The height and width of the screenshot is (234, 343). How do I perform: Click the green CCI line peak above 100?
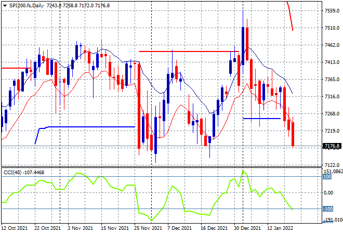(243, 171)
